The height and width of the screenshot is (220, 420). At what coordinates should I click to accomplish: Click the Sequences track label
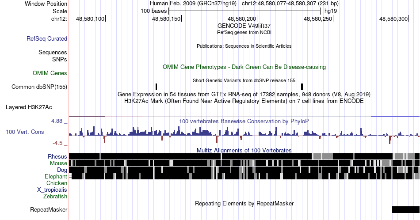coord(53,52)
